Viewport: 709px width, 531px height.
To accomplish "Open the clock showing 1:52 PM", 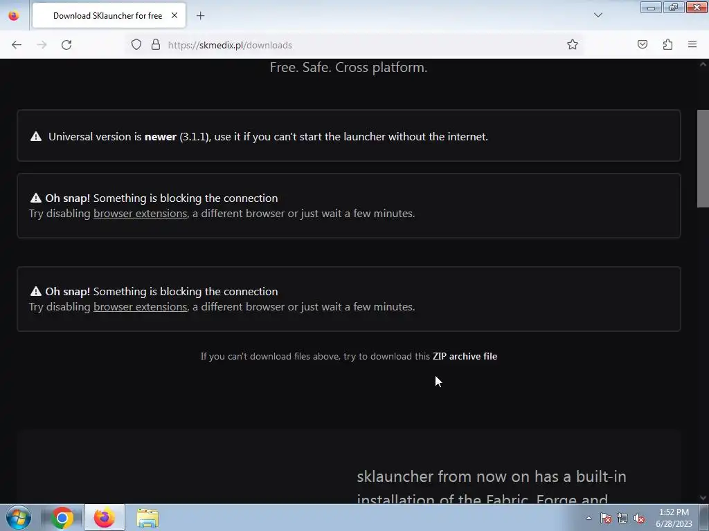I will point(674,518).
